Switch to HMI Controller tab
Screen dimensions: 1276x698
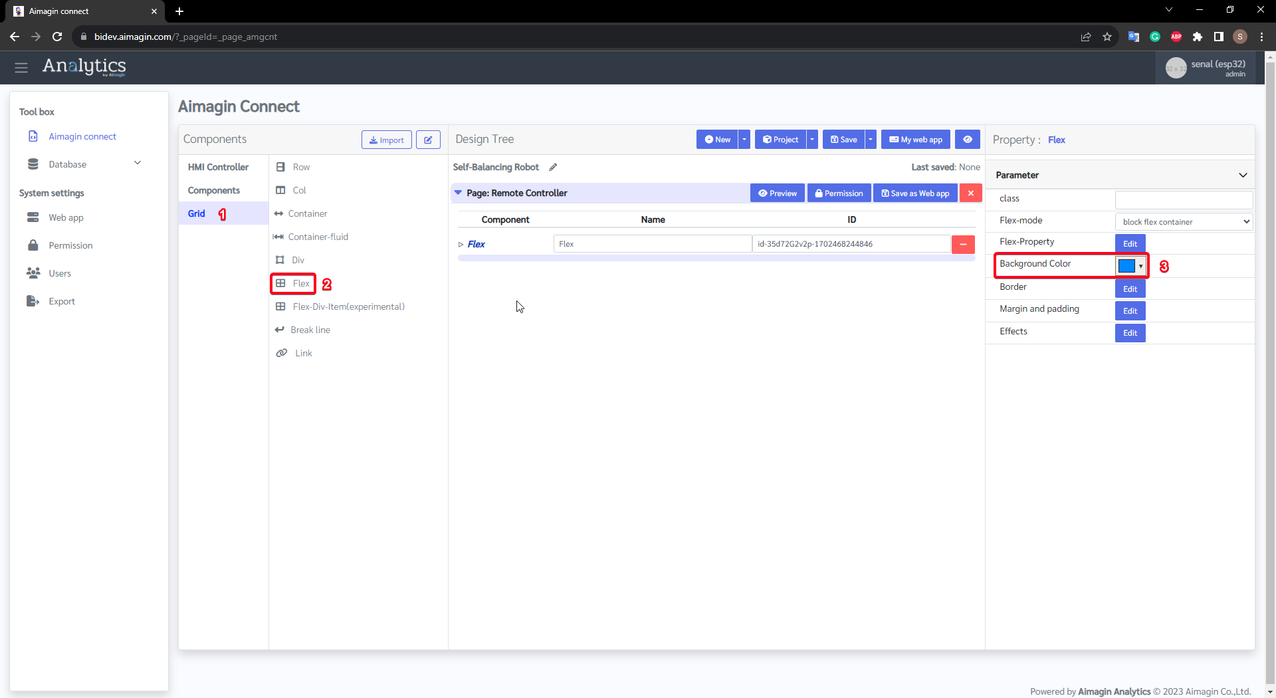point(218,167)
